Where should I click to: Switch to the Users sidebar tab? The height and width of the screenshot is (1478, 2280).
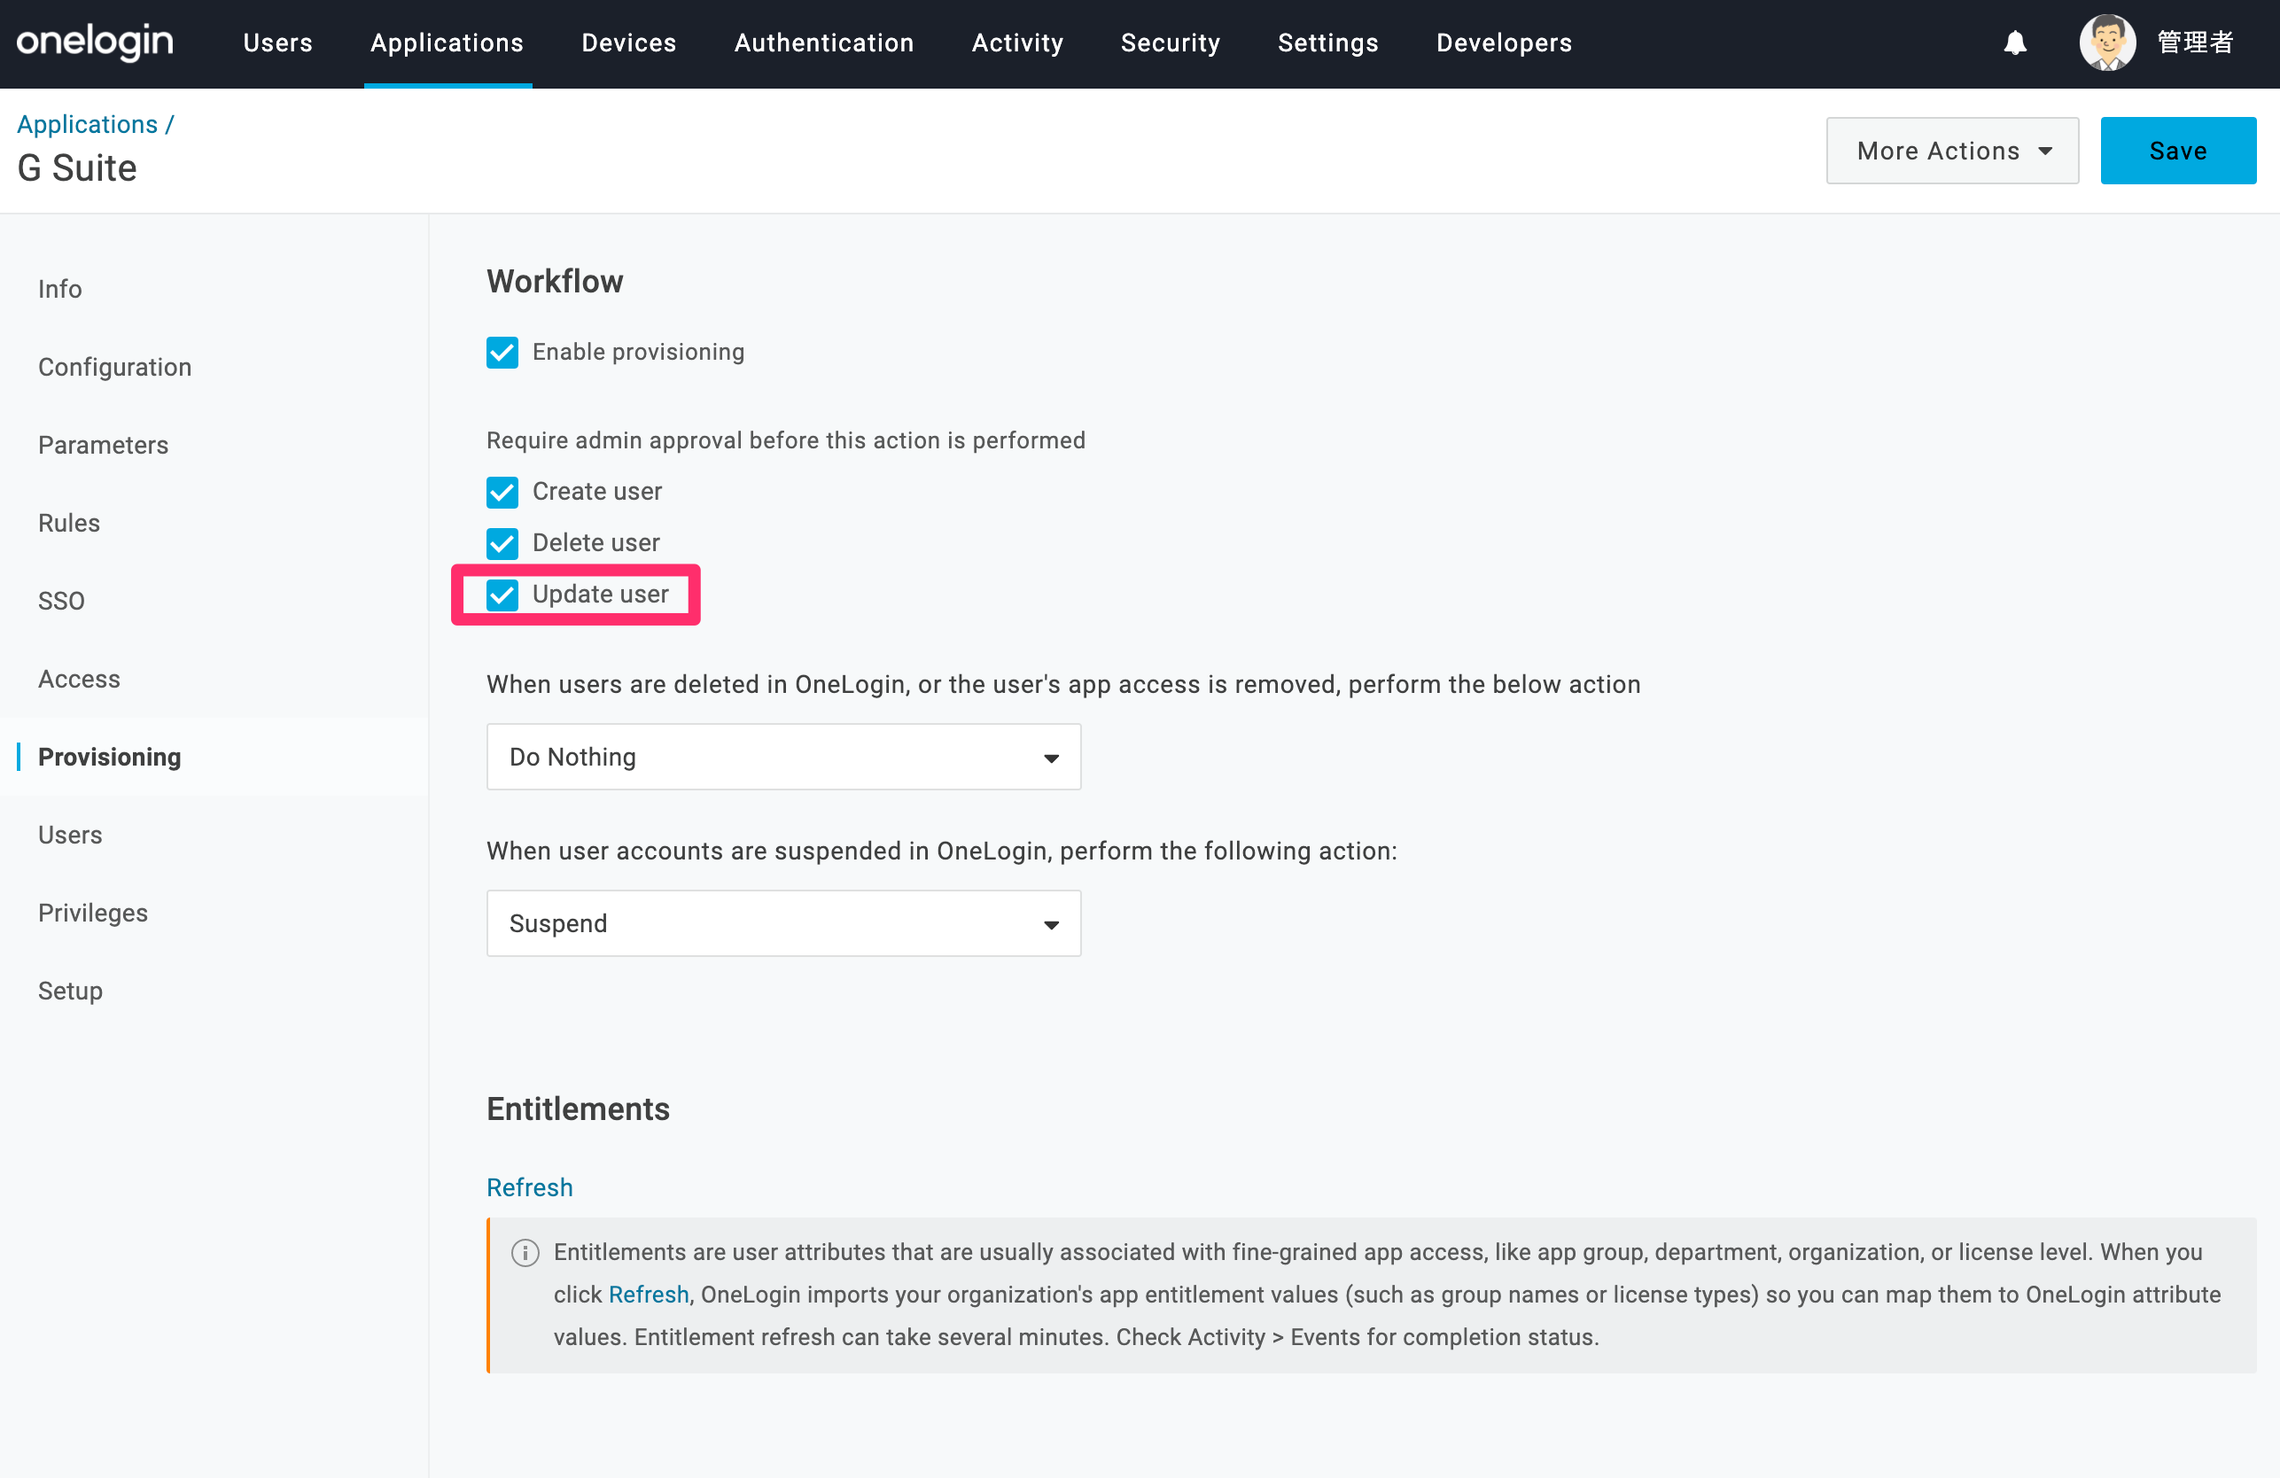coord(70,836)
